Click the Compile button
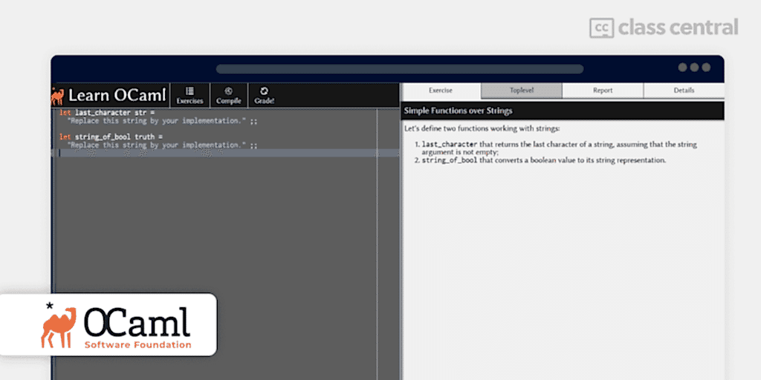Screen dimensions: 761x380 pos(229,96)
